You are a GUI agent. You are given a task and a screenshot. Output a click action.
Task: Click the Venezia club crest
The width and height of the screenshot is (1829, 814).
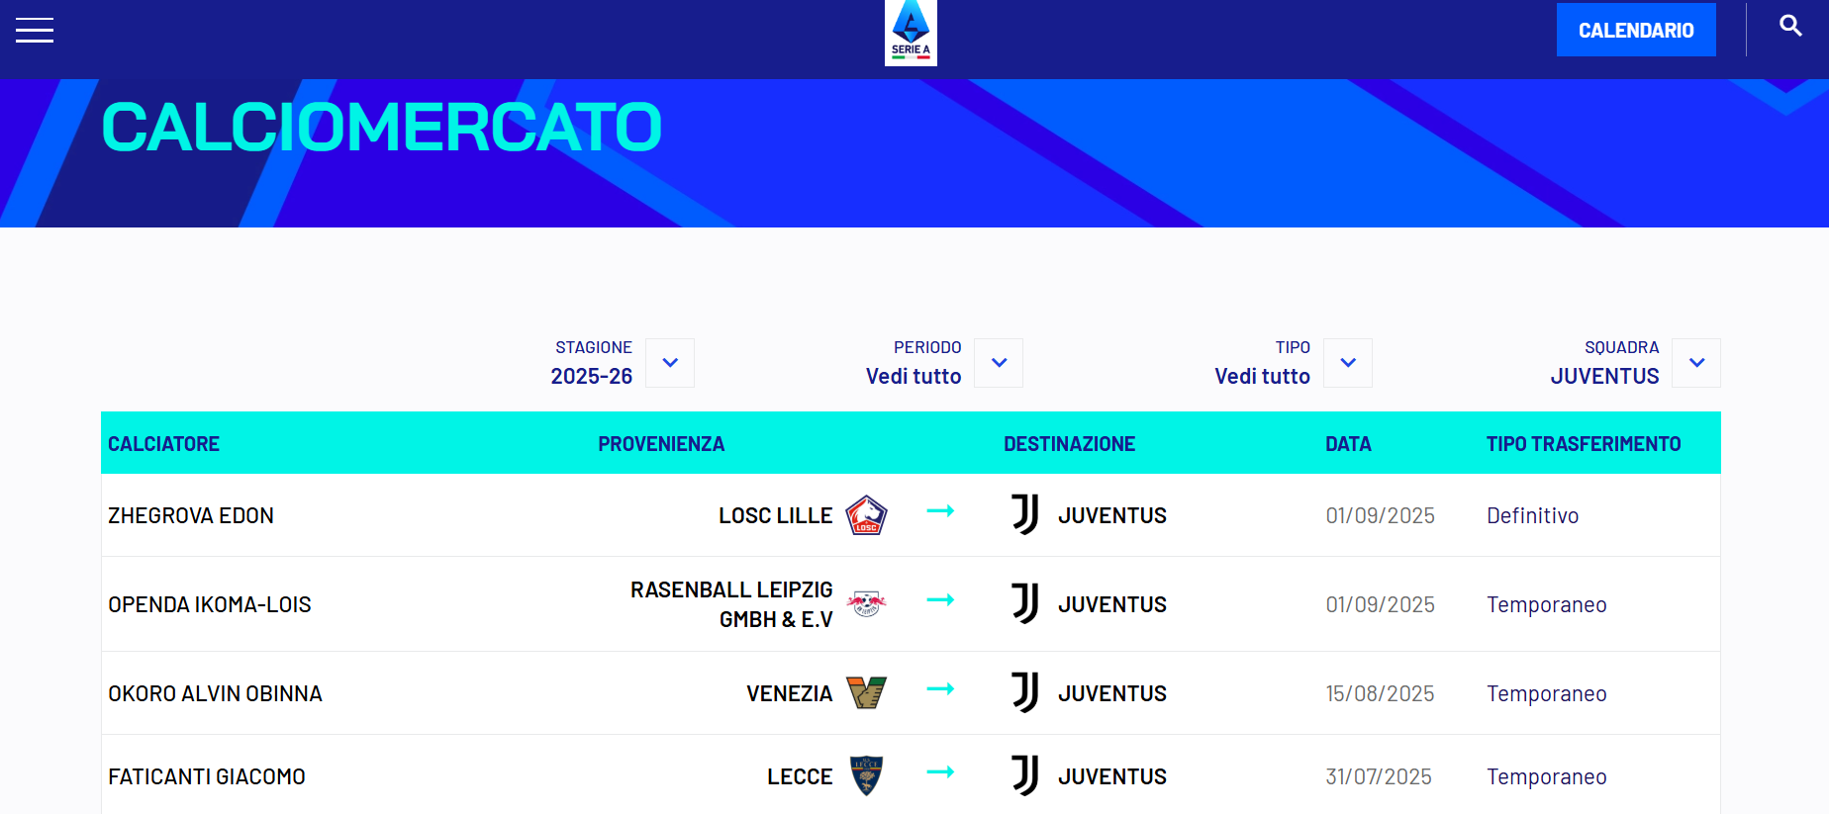tap(866, 693)
